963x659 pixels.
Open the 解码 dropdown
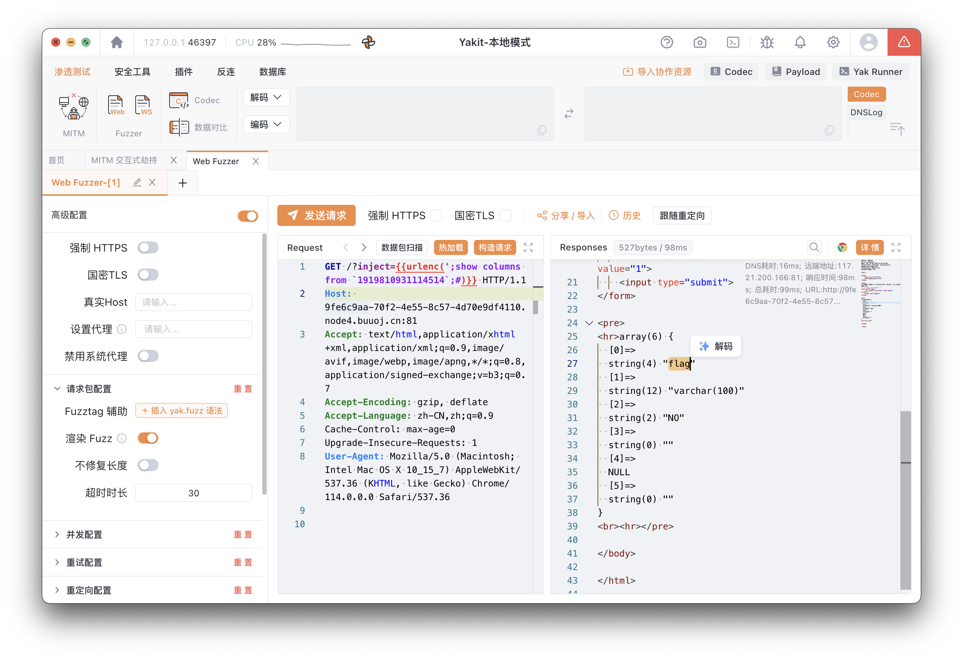(x=266, y=97)
